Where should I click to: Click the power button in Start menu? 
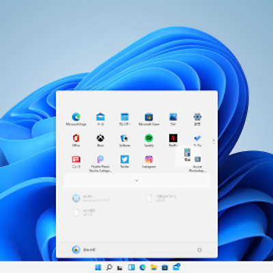[199, 250]
